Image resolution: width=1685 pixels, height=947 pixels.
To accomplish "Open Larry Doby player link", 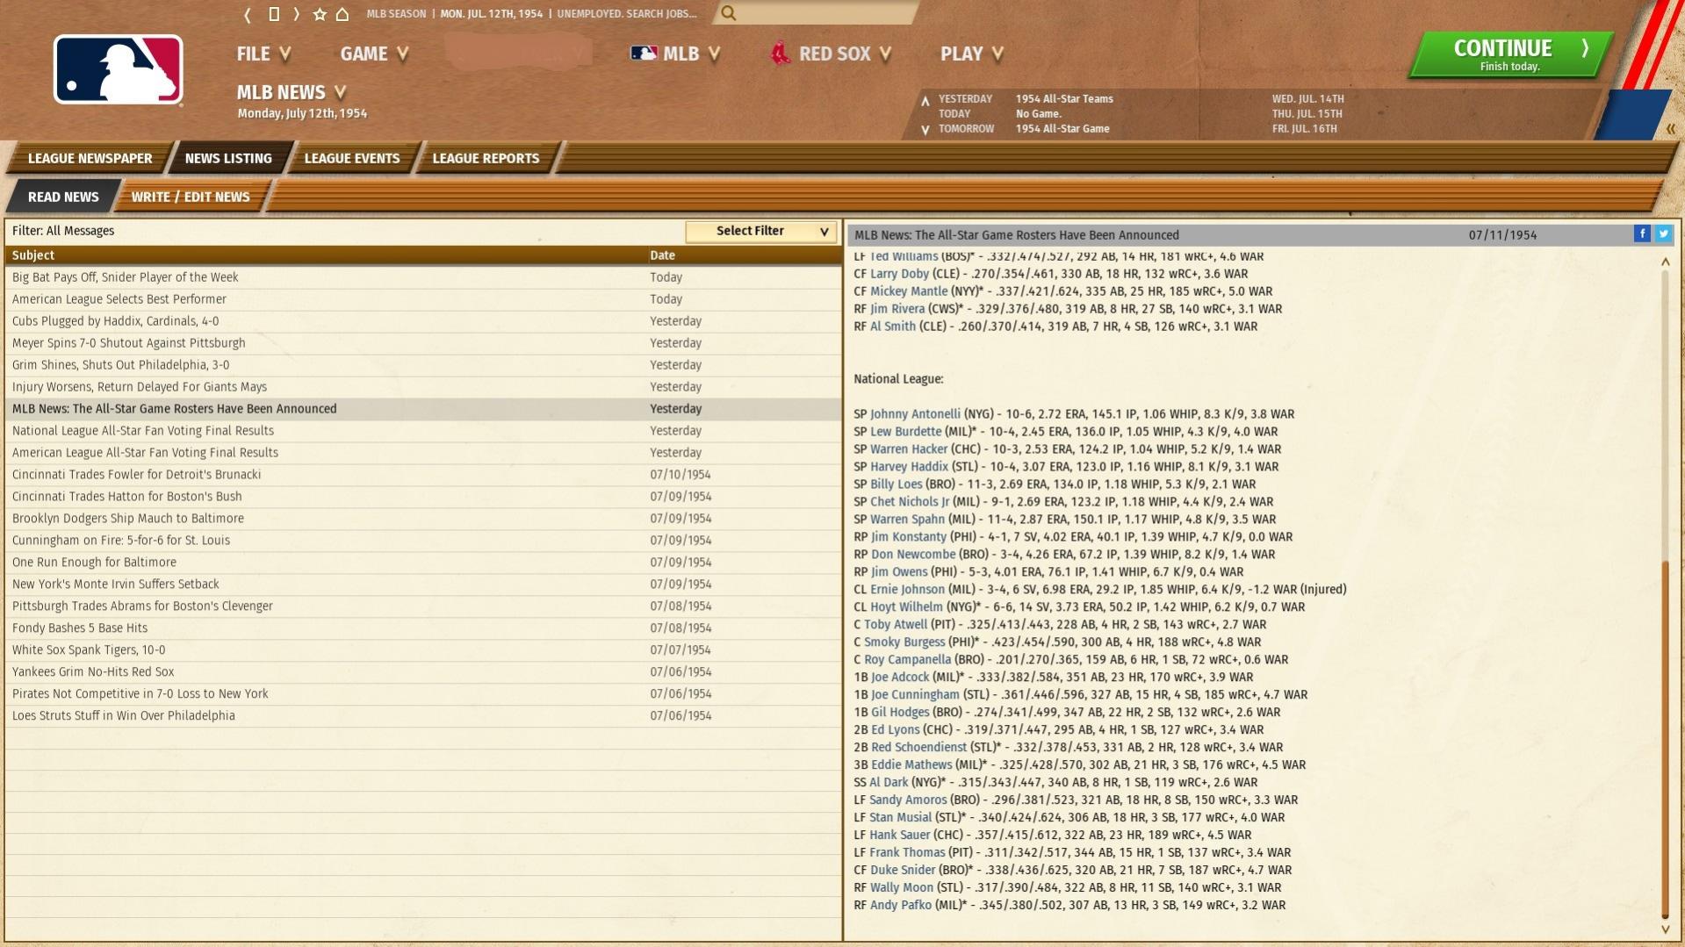I will (899, 273).
